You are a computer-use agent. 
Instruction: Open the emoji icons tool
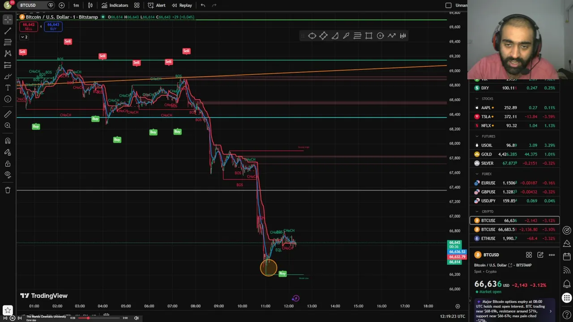8,99
